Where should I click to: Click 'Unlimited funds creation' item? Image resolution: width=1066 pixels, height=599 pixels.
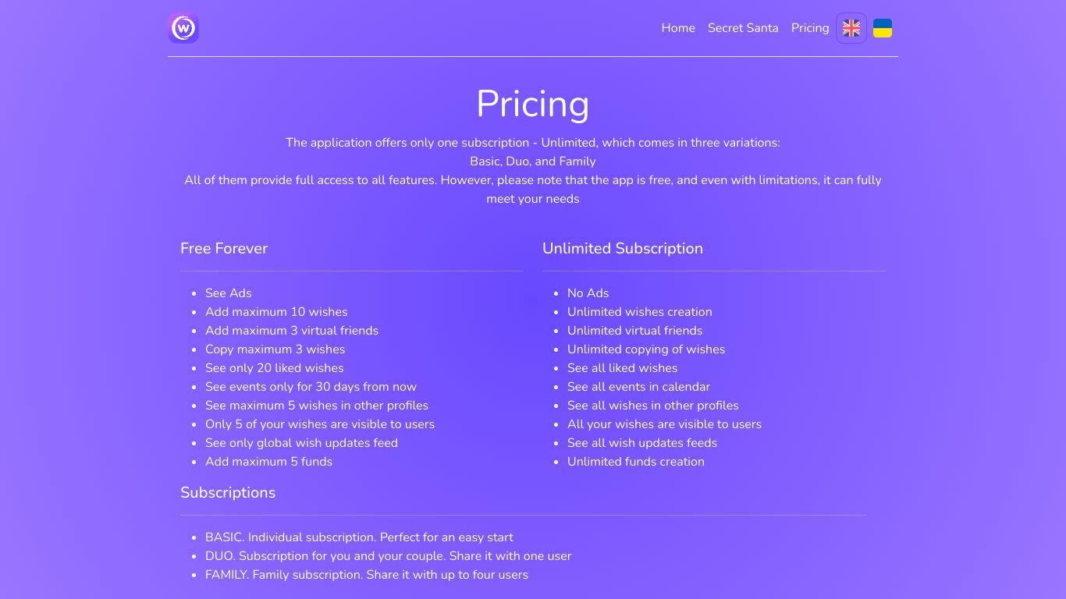636,462
